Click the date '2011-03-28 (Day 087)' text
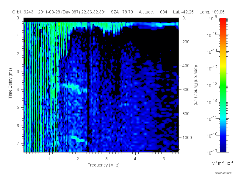Viewport: 238px width, 179px height. (x=59, y=12)
